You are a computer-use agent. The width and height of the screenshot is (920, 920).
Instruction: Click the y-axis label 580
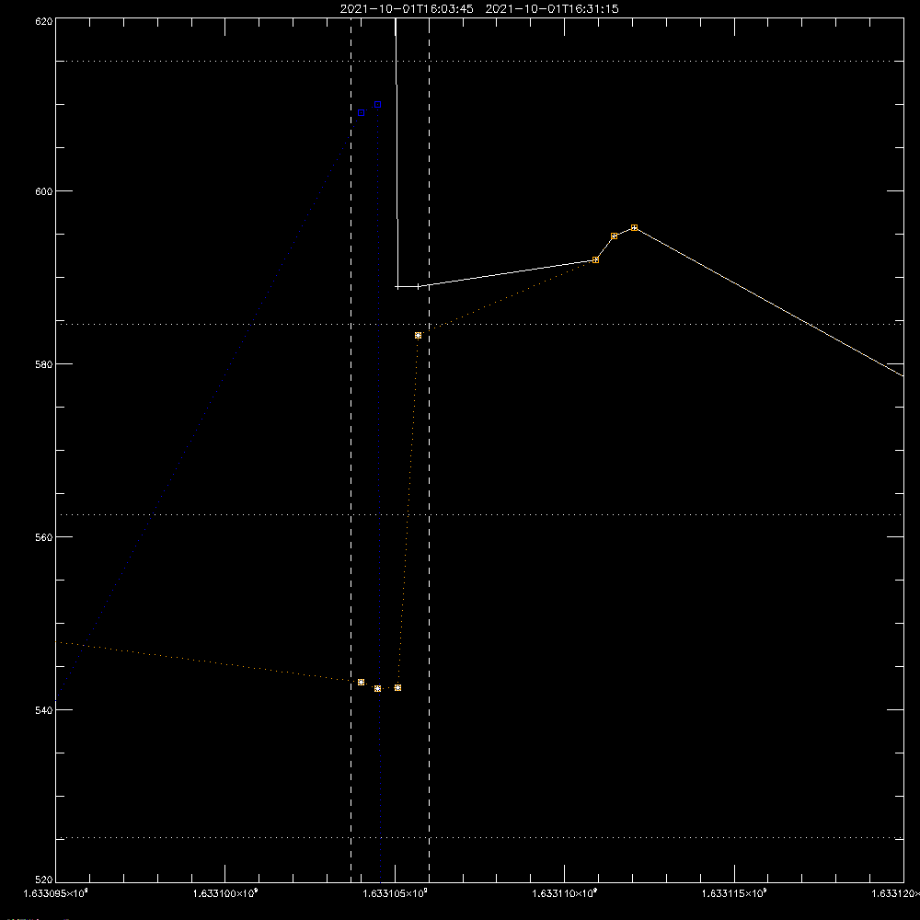(44, 364)
